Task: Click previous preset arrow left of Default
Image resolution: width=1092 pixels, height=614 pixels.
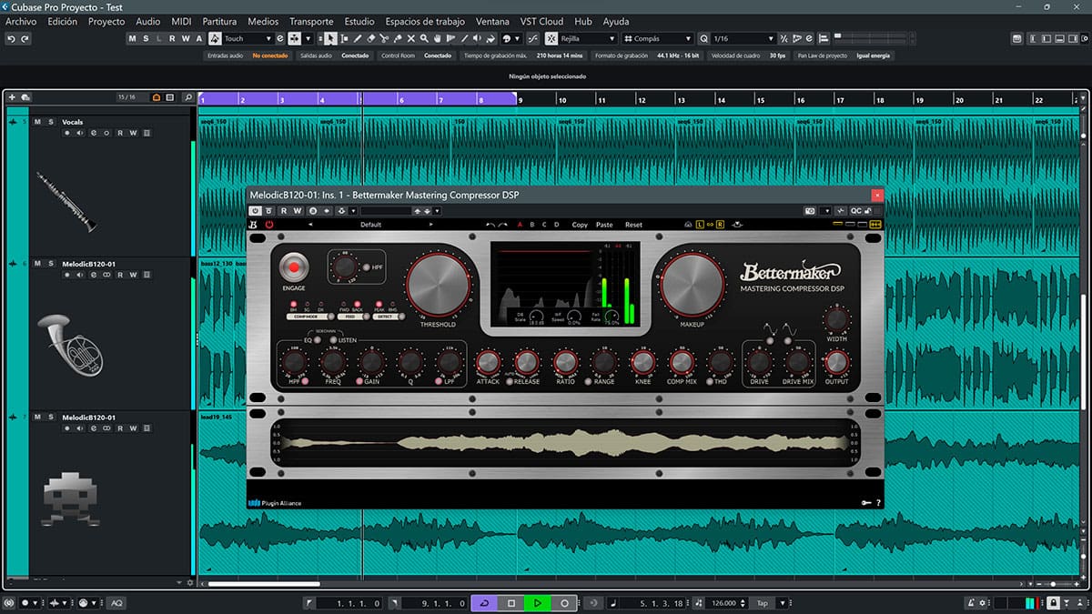Action: [309, 225]
